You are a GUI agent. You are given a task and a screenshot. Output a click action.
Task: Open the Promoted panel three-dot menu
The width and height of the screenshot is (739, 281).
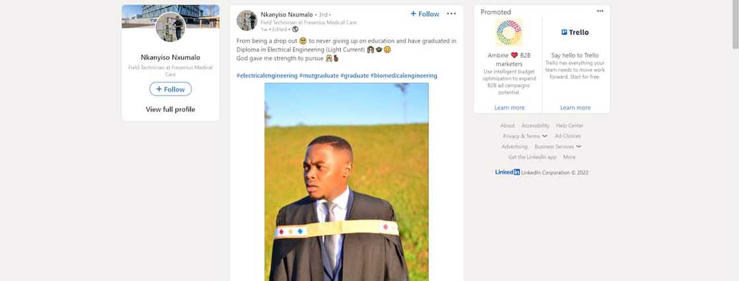point(600,11)
